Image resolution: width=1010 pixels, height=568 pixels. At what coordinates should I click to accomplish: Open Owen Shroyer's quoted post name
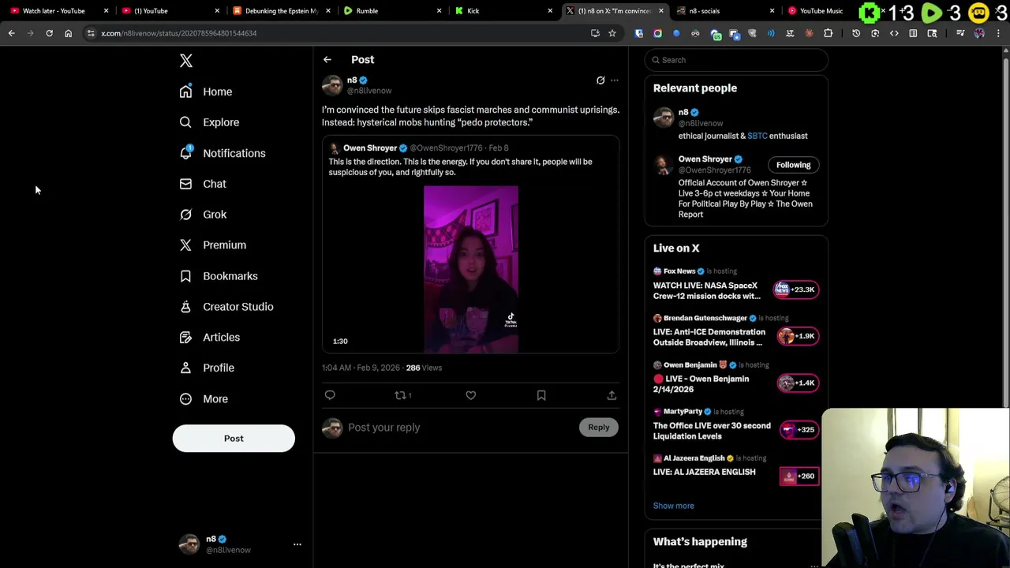370,148
